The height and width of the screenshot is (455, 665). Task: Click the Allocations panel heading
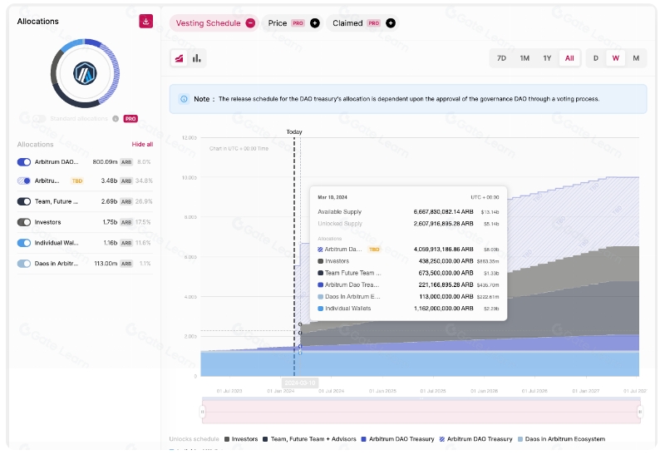click(x=37, y=22)
